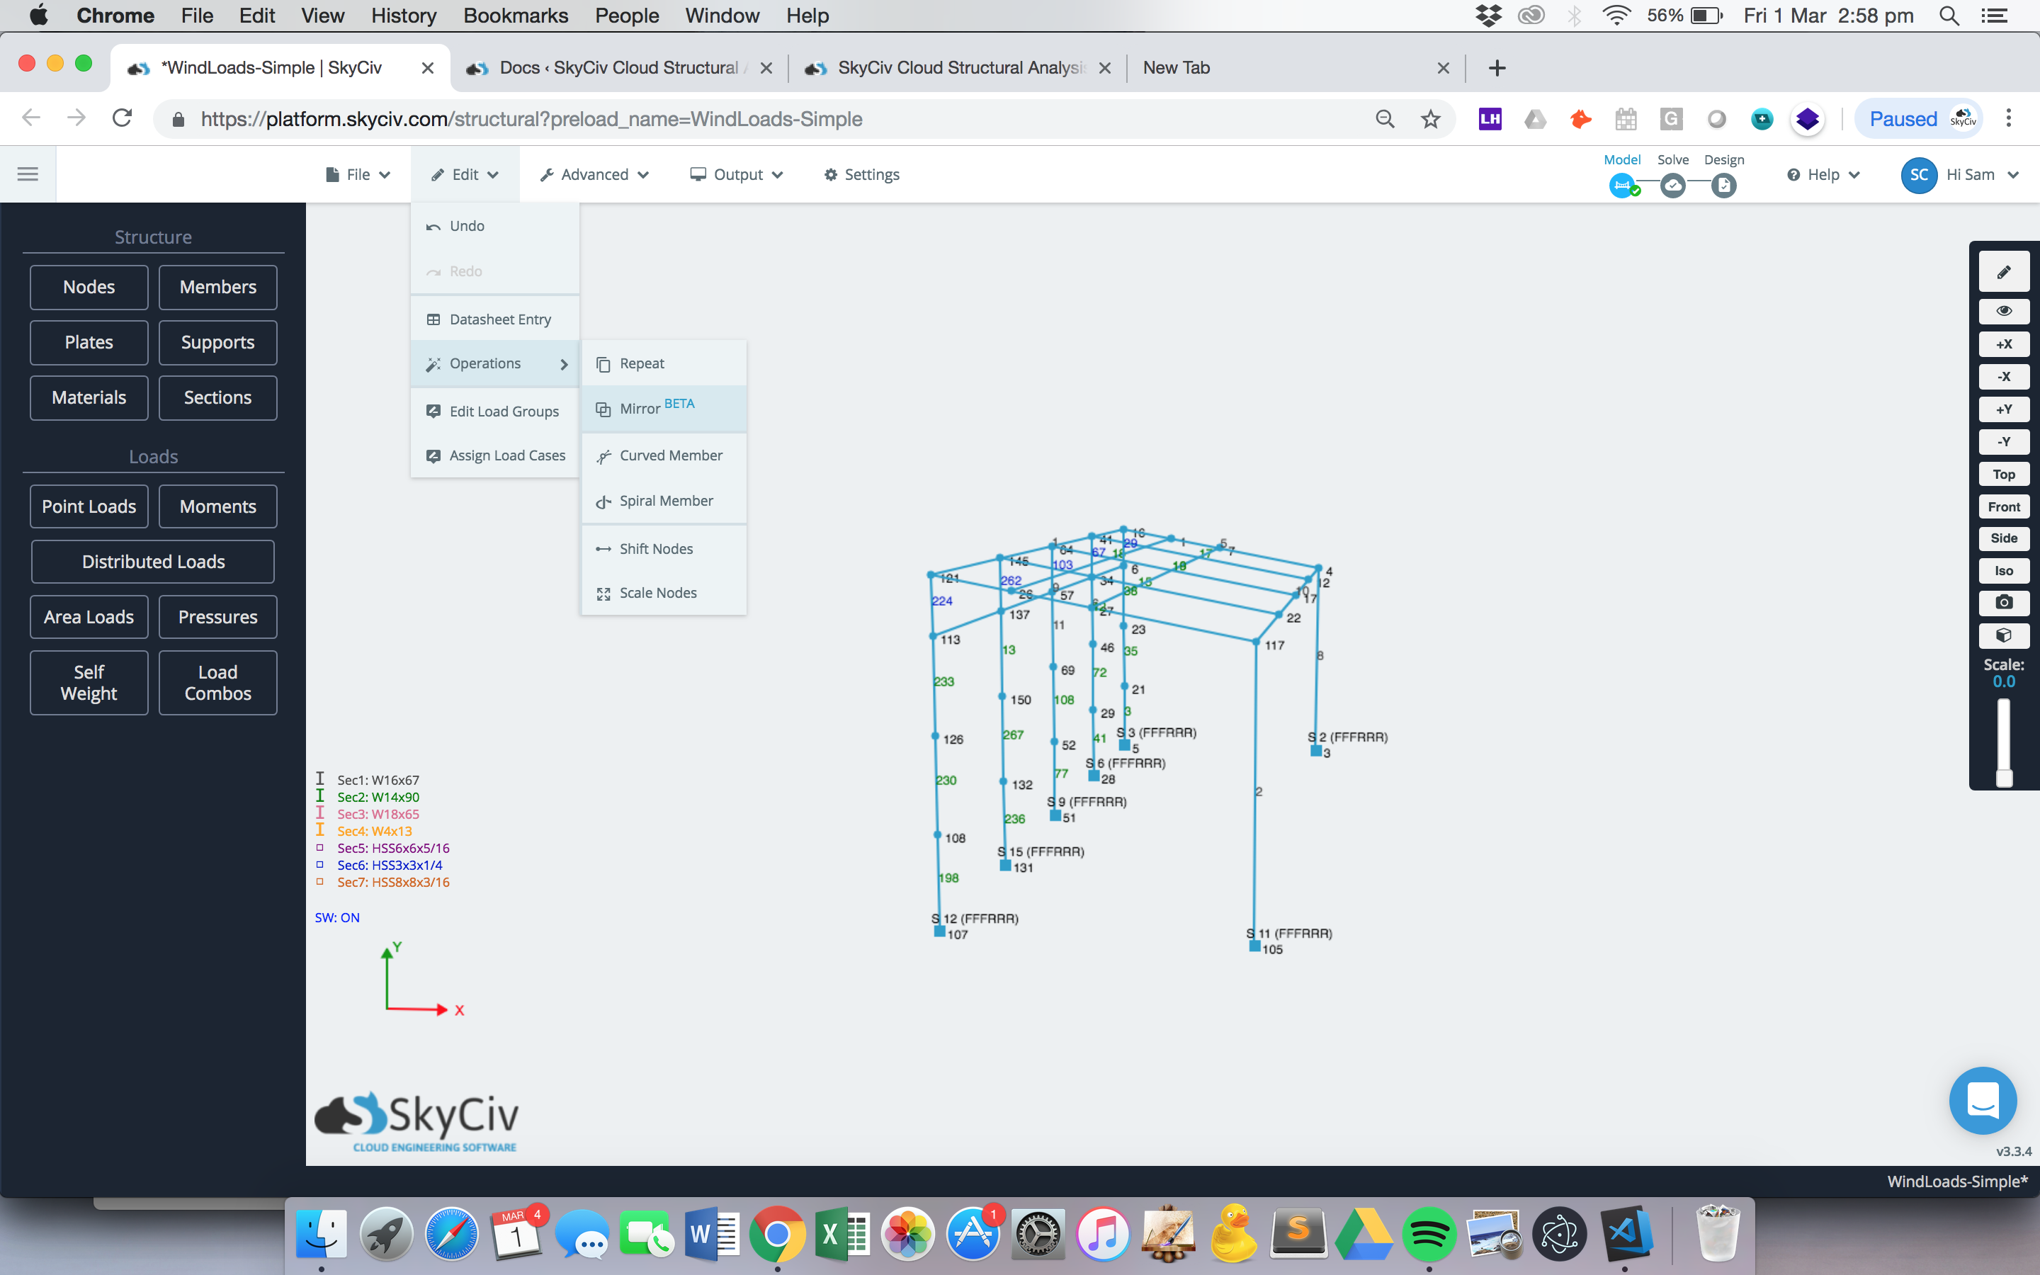The height and width of the screenshot is (1275, 2040).
Task: Open the hamburger sidebar menu
Action: tap(28, 174)
